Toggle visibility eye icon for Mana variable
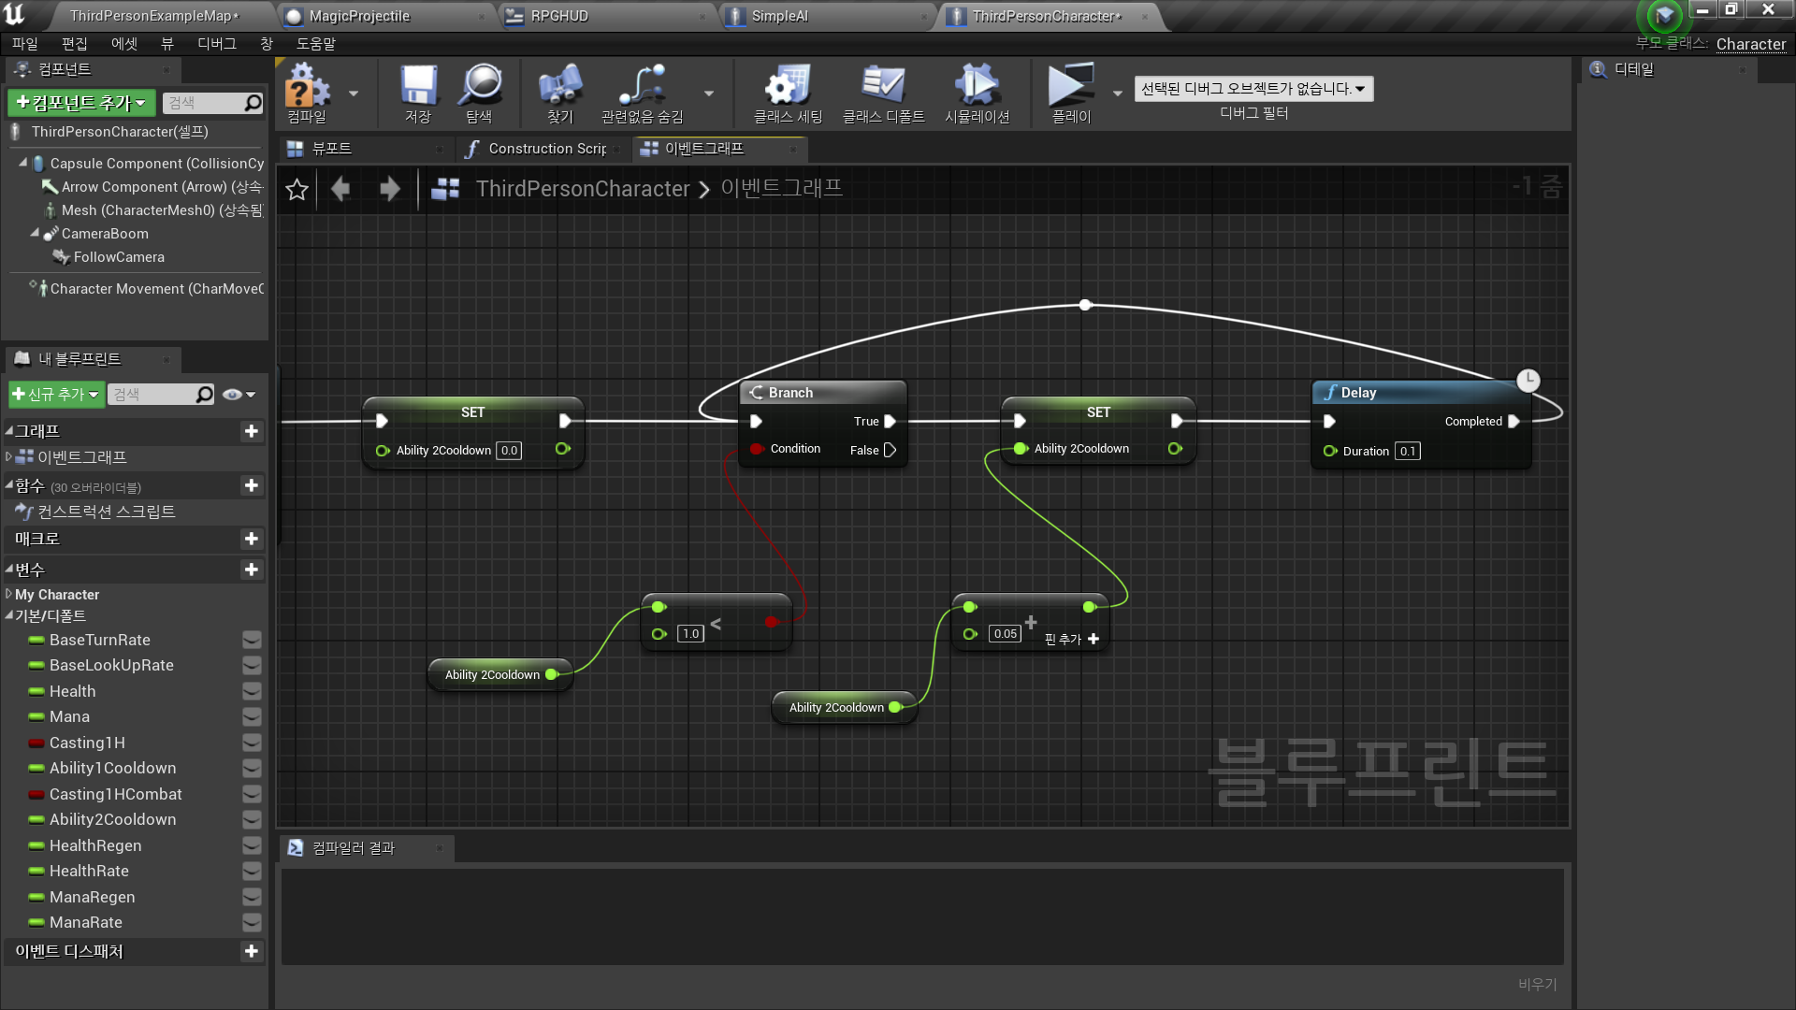 click(252, 717)
